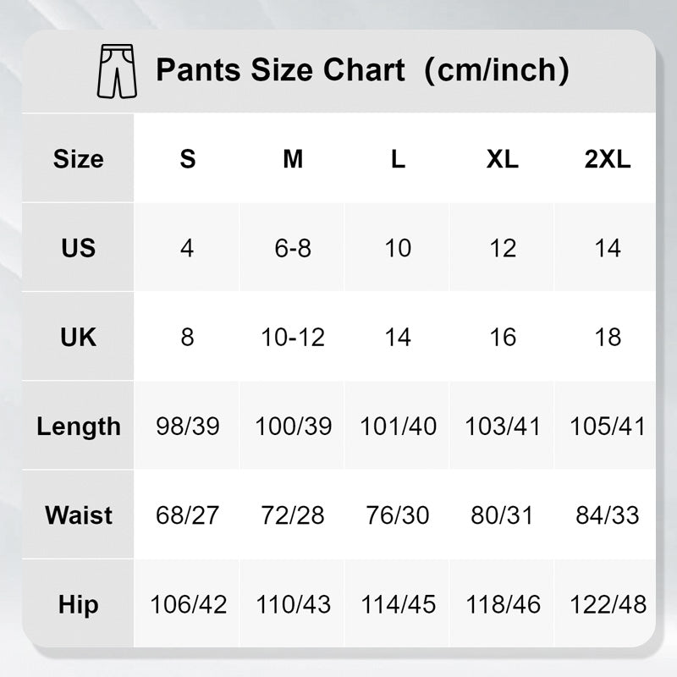Select the M size column header
The height and width of the screenshot is (677, 677).
coord(293,159)
